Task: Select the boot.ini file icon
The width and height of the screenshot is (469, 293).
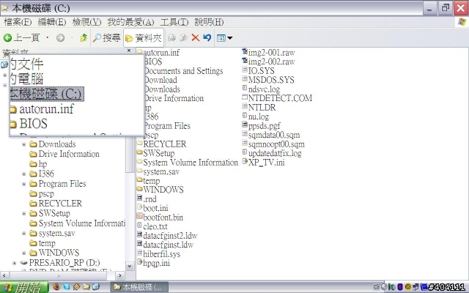Action: coord(139,207)
